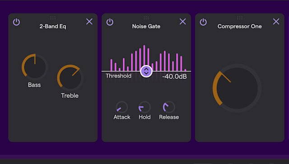Remove the Compressor One effect with X

(x=276, y=22)
